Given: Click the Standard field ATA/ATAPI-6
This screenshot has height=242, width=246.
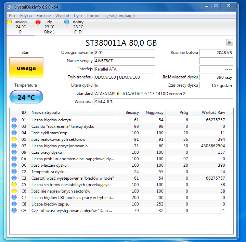Looking at the screenshot, I should (164, 93).
